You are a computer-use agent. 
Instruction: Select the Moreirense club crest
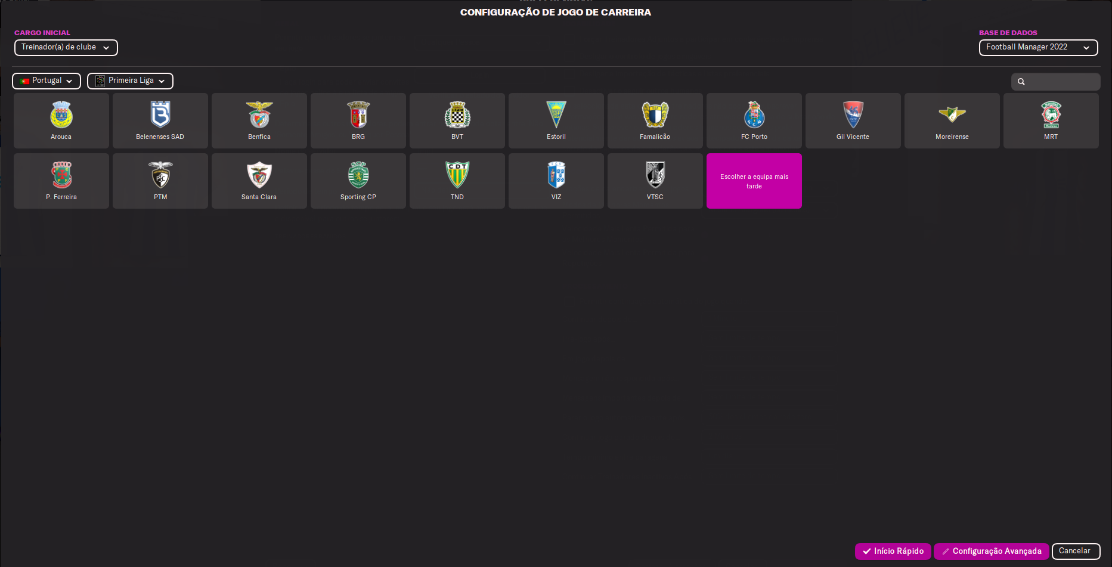click(952, 114)
